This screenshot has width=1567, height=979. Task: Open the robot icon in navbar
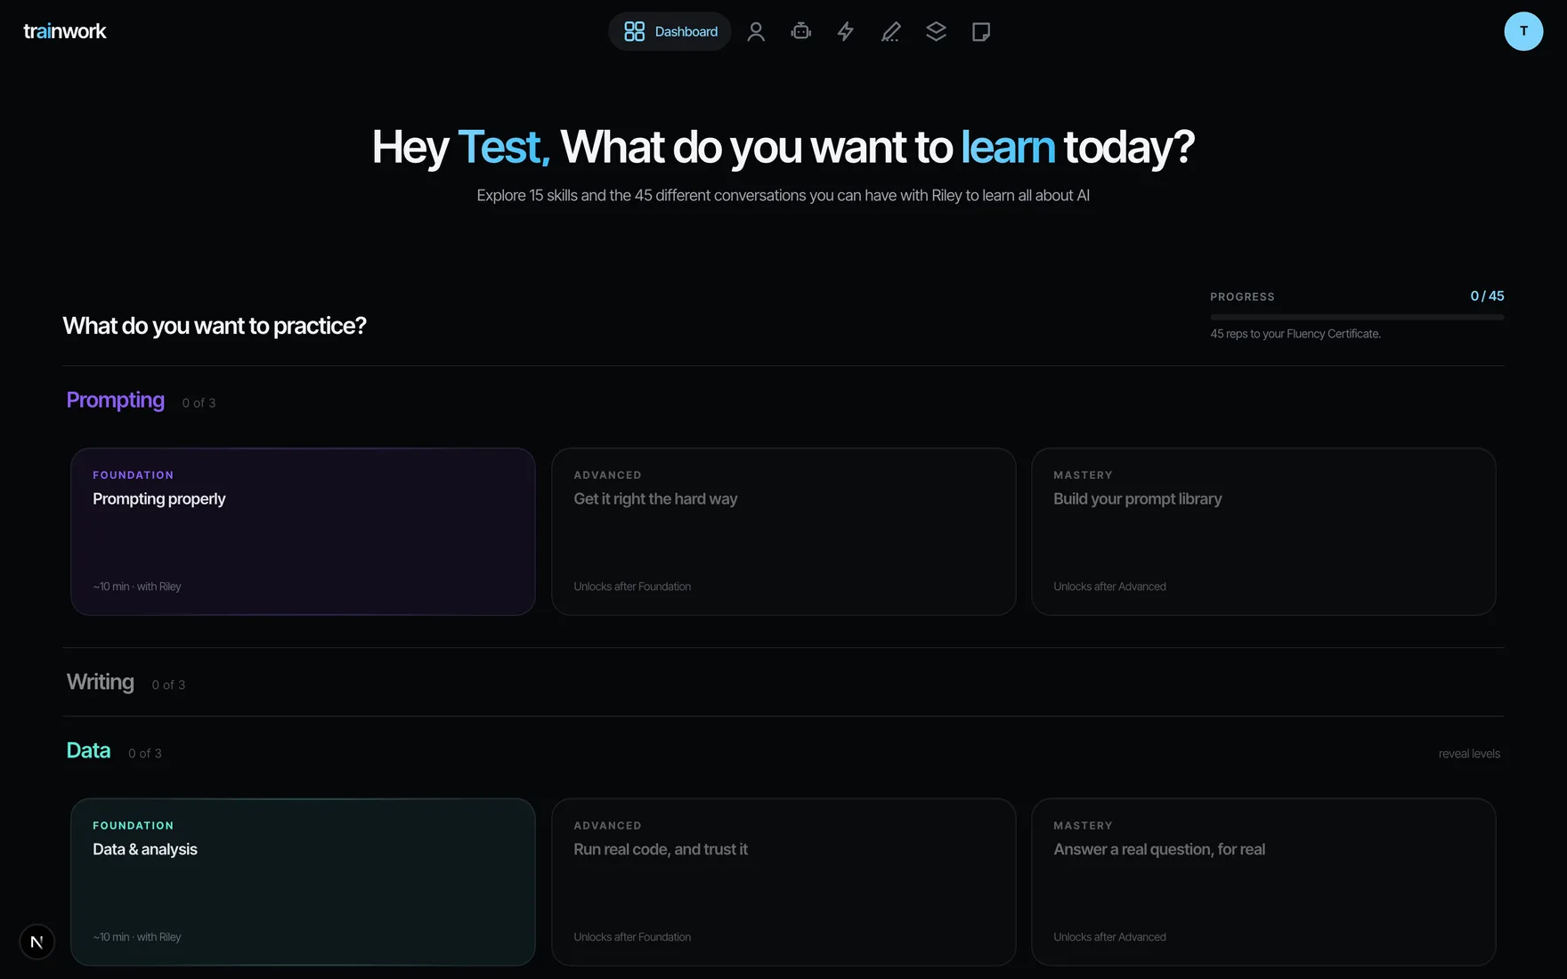801,31
